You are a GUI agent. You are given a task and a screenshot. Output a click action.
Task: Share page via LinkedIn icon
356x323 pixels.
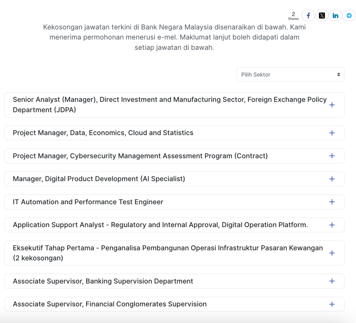(x=335, y=16)
